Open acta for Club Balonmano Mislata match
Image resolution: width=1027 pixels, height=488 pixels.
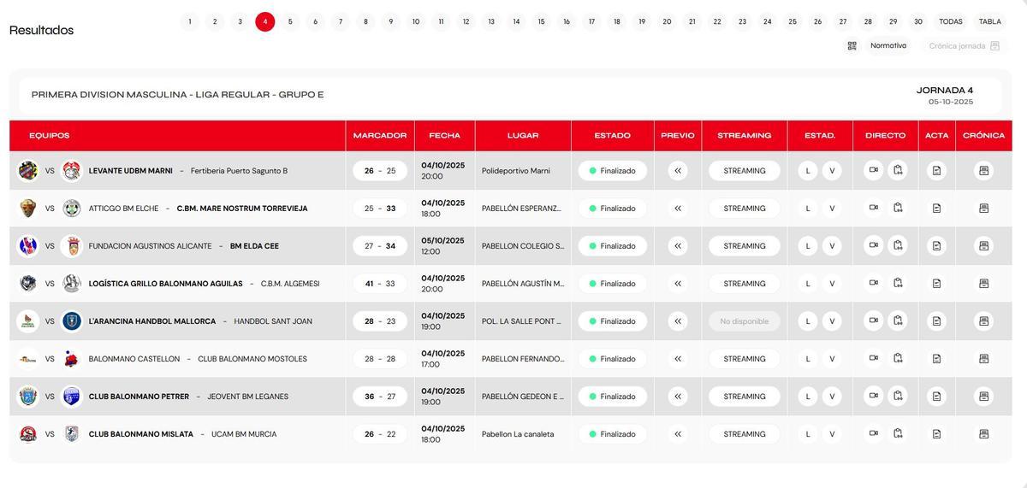[x=936, y=434]
